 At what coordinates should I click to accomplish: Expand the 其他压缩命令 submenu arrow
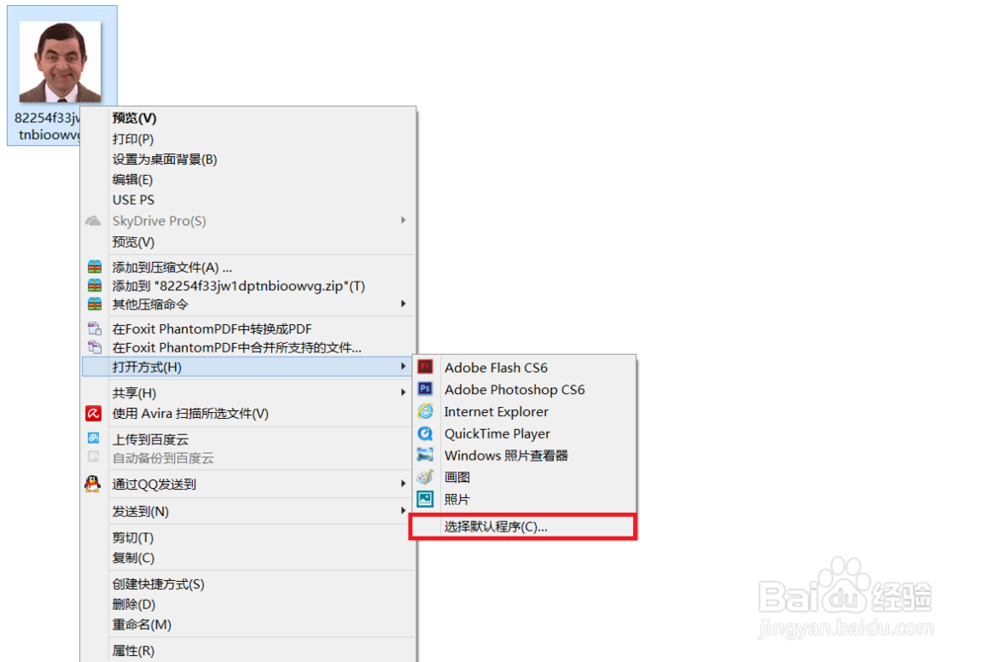point(404,304)
